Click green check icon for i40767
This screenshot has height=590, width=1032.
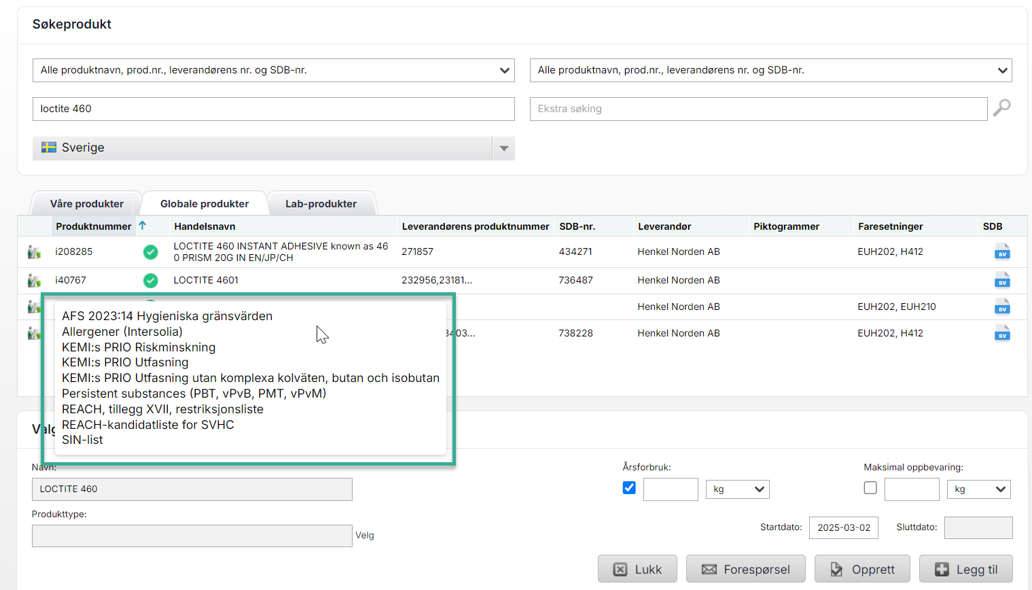pyautogui.click(x=151, y=280)
